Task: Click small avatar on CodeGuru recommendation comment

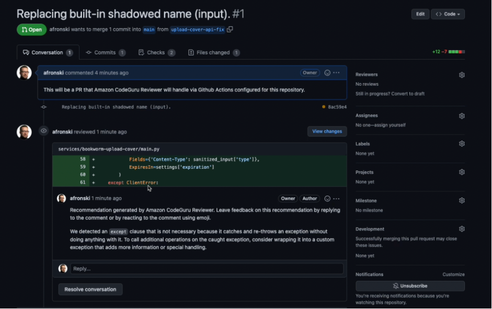Action: (x=62, y=198)
